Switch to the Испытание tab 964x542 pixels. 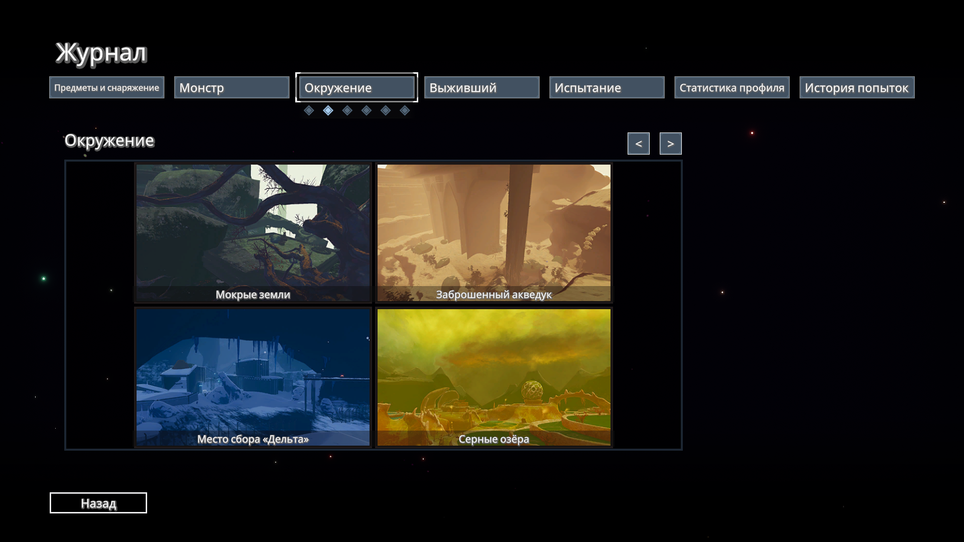(x=607, y=88)
